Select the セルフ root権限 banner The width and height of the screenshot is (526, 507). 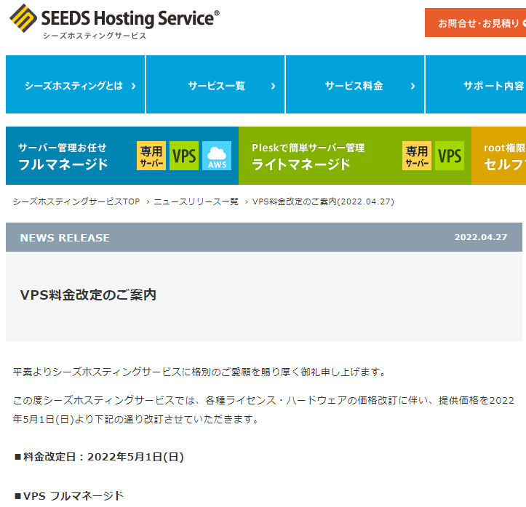coord(498,156)
